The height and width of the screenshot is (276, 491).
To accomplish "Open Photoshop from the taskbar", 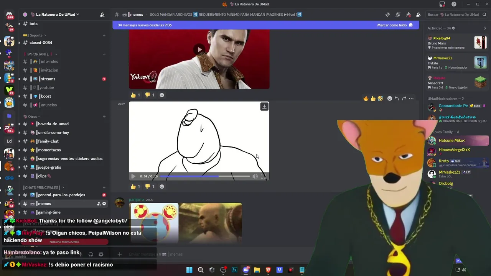I will [234, 270].
